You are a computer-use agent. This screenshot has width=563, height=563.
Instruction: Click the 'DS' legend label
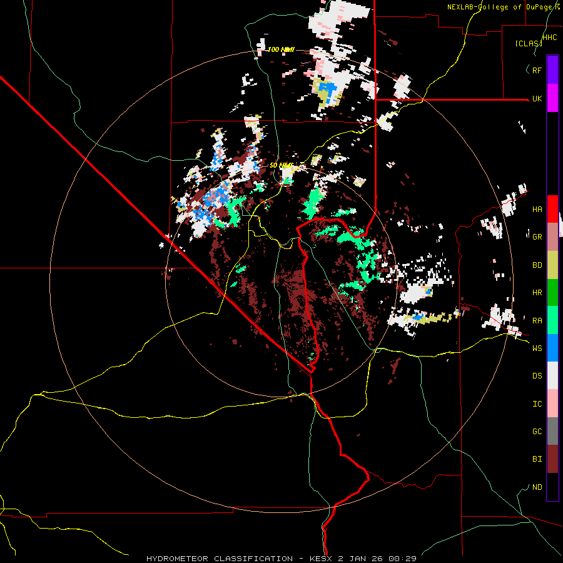537,376
